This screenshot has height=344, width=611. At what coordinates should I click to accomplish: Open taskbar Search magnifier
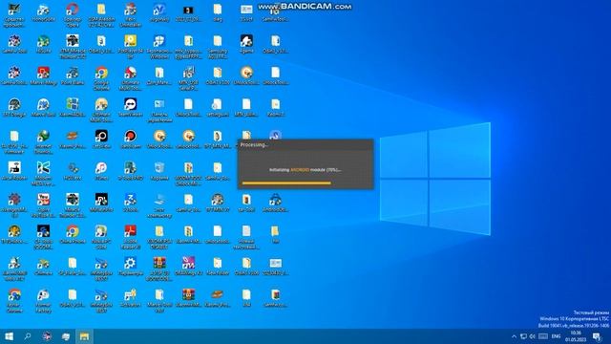point(28,336)
